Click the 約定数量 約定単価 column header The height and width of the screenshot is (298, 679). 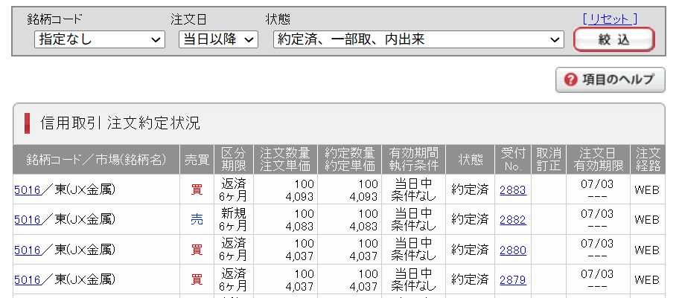click(349, 160)
